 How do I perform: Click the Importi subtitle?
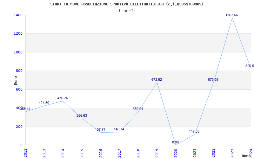pos(127,11)
